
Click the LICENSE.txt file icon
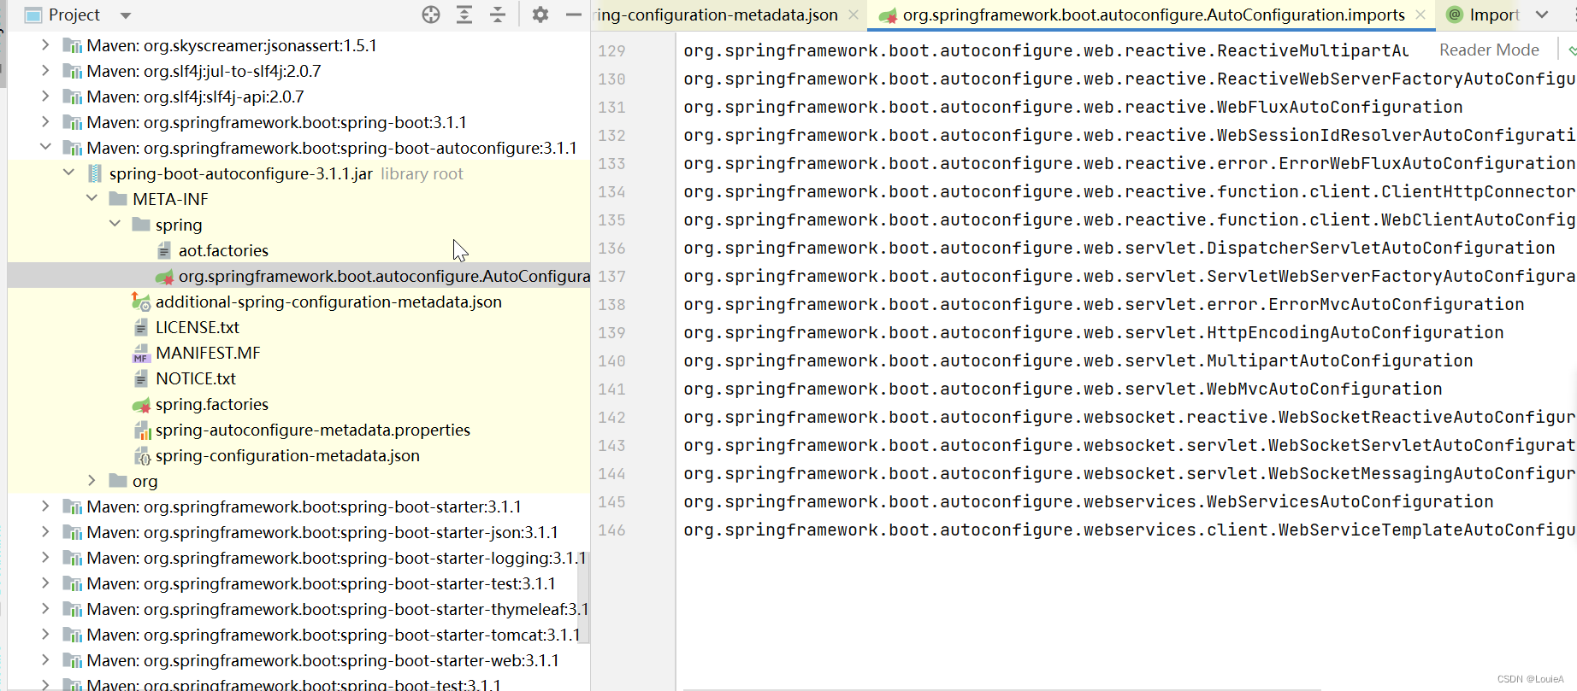pos(141,327)
